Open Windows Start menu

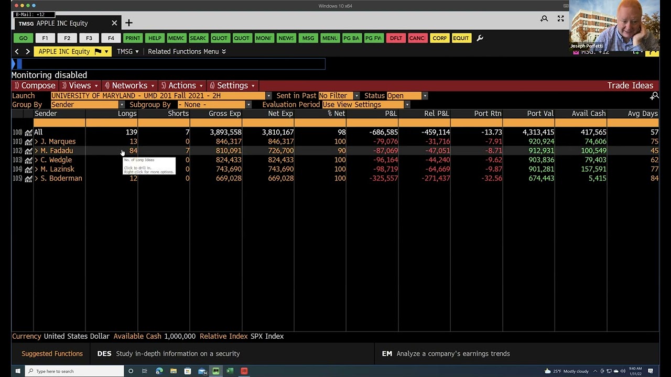tap(17, 371)
